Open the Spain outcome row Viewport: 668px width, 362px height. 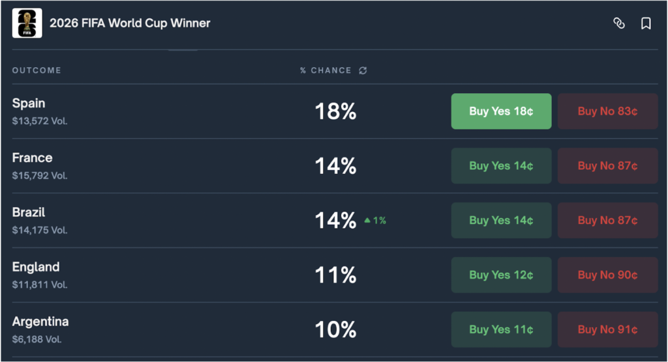(x=335, y=111)
